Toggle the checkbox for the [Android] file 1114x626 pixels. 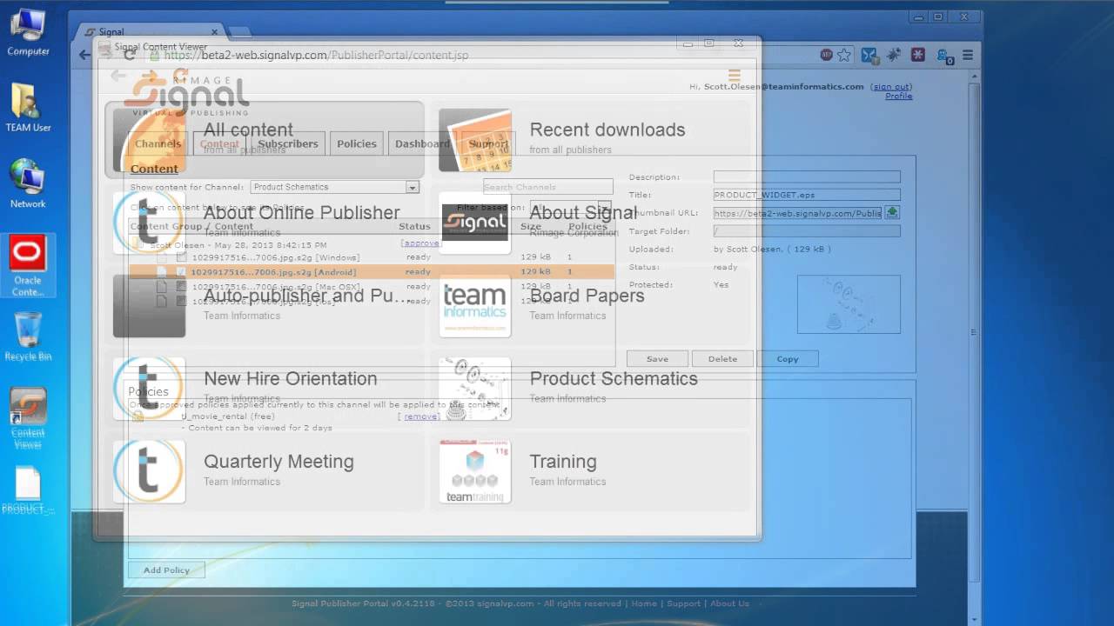[181, 272]
